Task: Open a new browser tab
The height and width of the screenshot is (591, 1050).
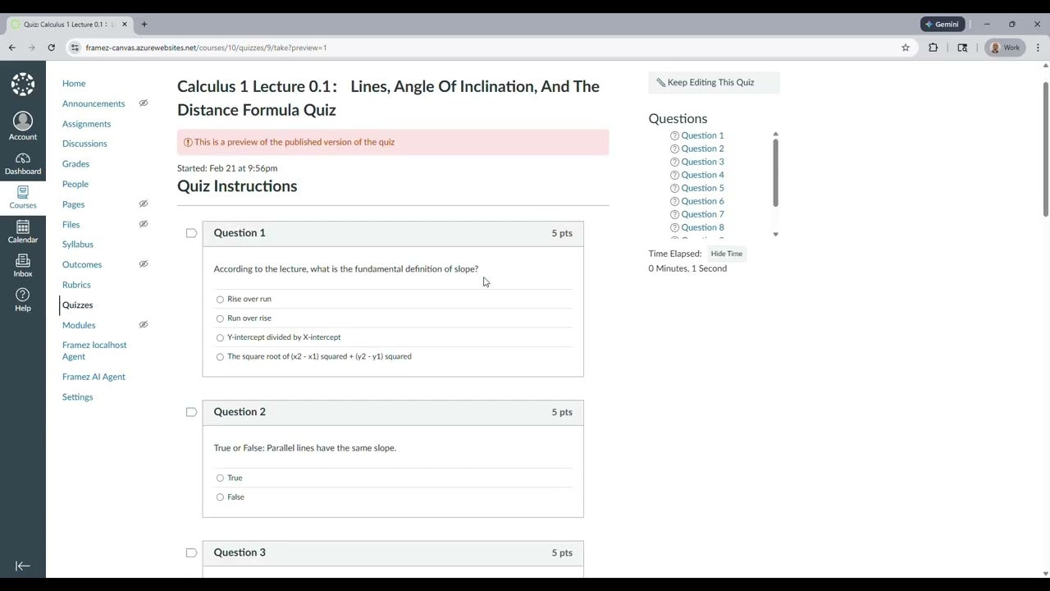Action: pyautogui.click(x=144, y=25)
